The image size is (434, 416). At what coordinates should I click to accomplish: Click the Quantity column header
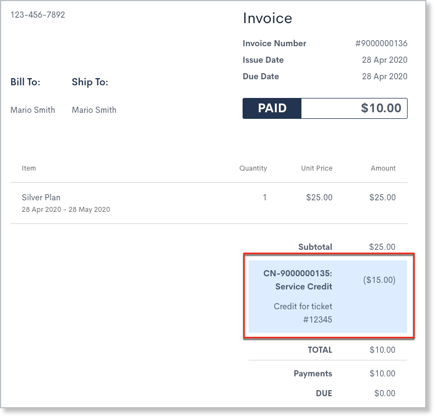(x=253, y=168)
